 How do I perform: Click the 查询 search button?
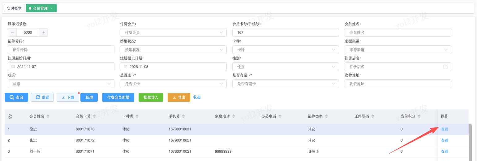16,97
